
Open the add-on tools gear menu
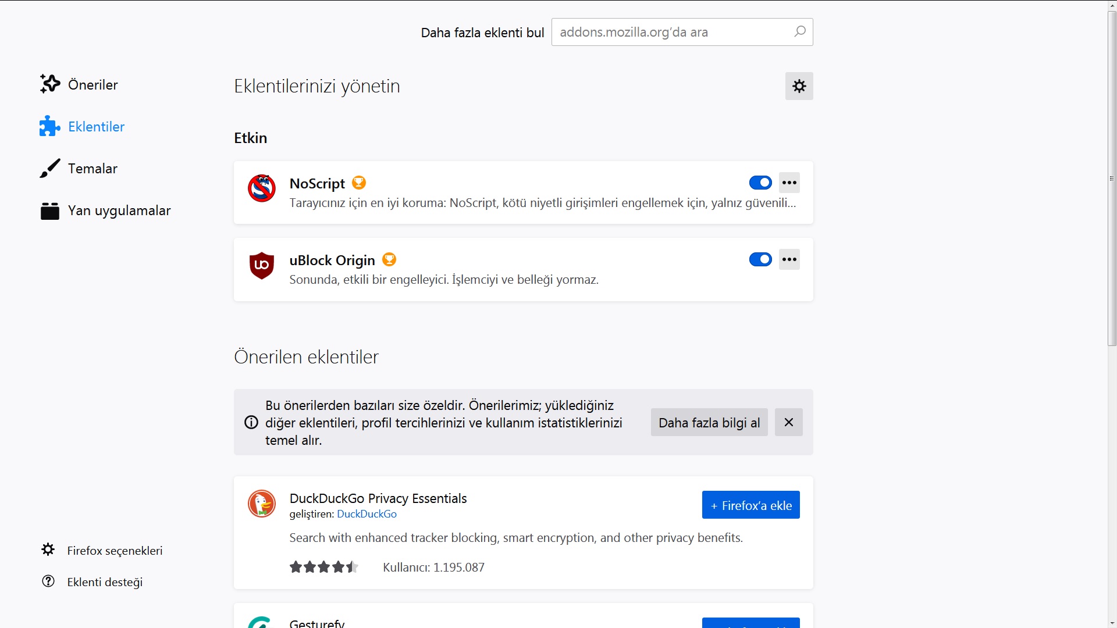pos(799,86)
